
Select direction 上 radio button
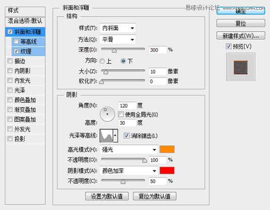(102, 61)
